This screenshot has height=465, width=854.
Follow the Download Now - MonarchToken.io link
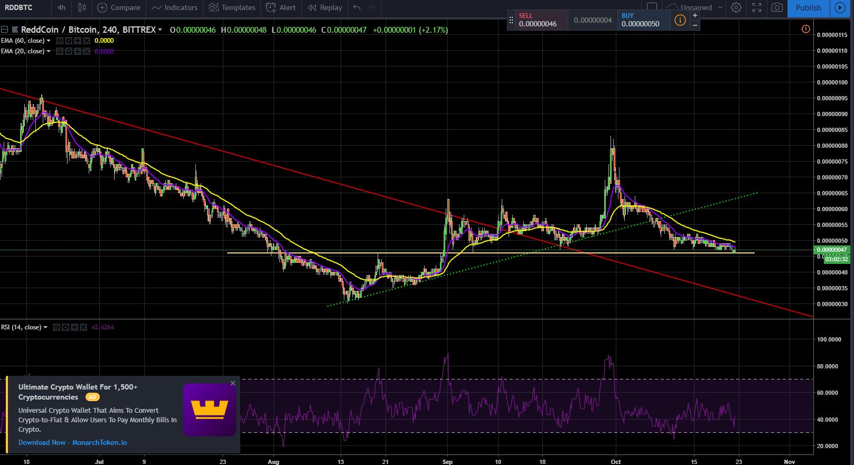coord(73,443)
